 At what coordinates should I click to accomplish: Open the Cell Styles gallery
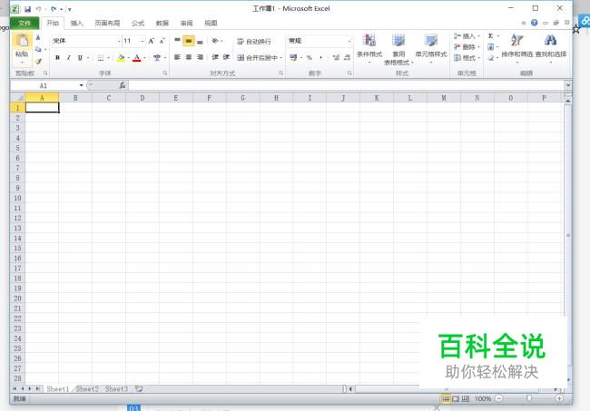click(431, 49)
